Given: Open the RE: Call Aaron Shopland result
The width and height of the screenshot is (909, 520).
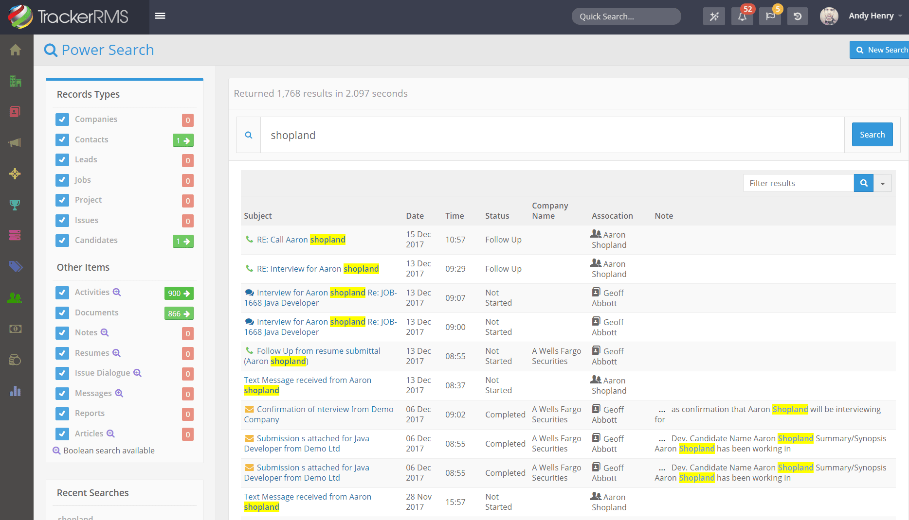Looking at the screenshot, I should [301, 239].
